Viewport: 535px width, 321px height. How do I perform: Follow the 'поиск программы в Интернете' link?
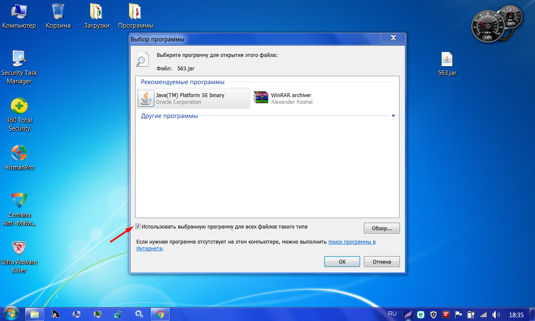tap(352, 242)
